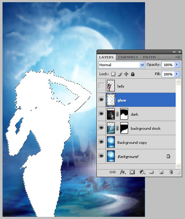Screen dimensions: 185x219
Task: Hide the background stock layer
Action: tap(101, 128)
